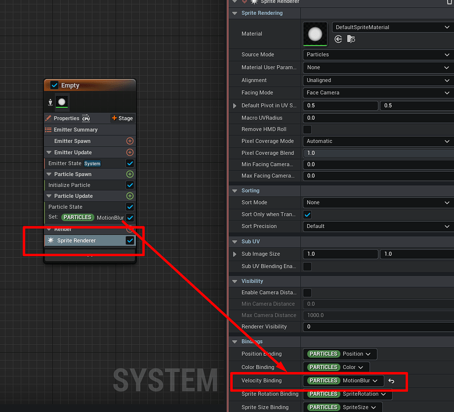Add a module to Particle Spawn section
Screen dimensions: 454x412
130,174
